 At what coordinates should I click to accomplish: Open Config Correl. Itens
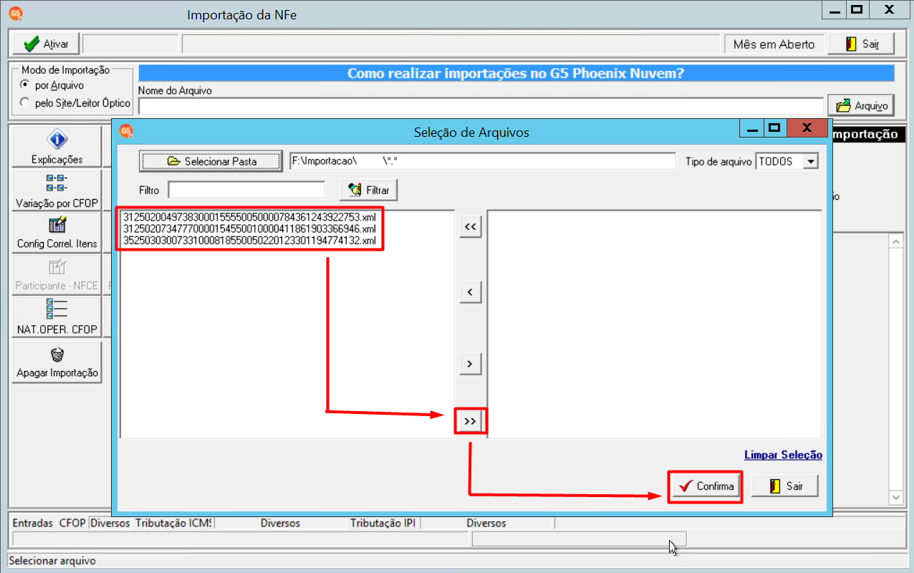coord(57,233)
